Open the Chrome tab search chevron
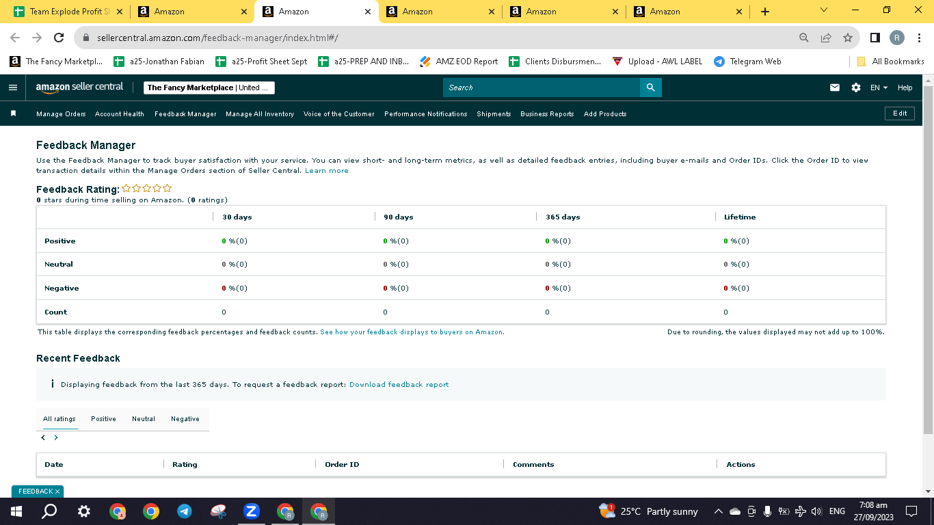The width and height of the screenshot is (934, 525). point(823,10)
